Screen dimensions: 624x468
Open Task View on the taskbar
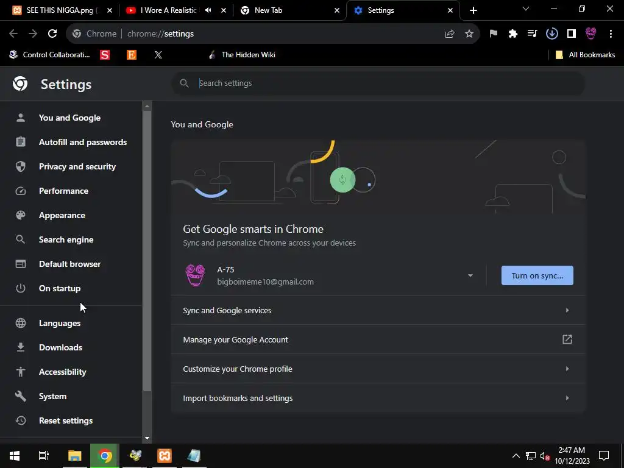pos(43,456)
